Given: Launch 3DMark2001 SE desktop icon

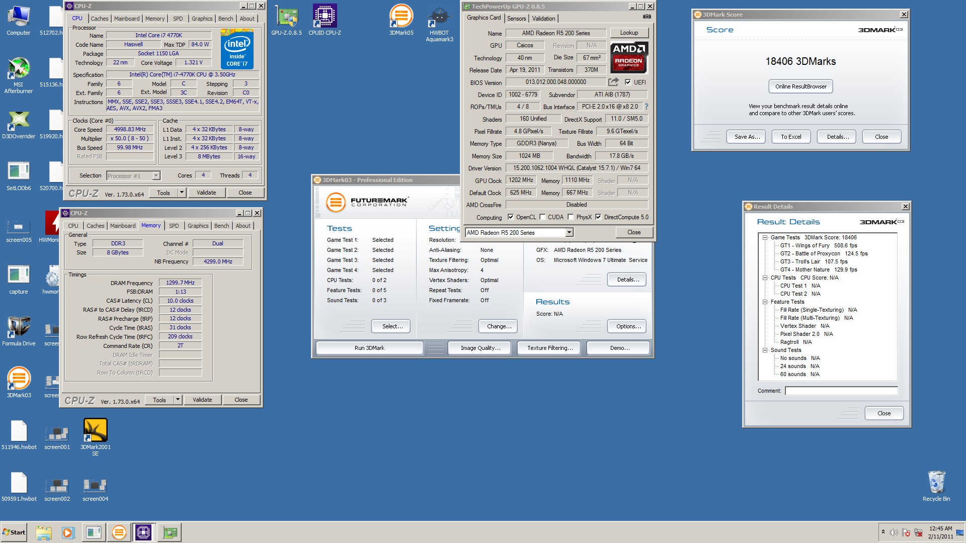Looking at the screenshot, I should click(95, 437).
